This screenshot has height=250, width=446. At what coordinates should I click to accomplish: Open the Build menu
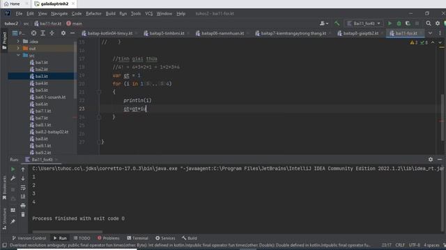[x=110, y=13]
